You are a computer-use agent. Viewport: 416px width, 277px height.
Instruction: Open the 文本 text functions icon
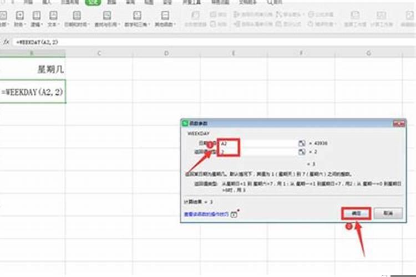pos(53,17)
